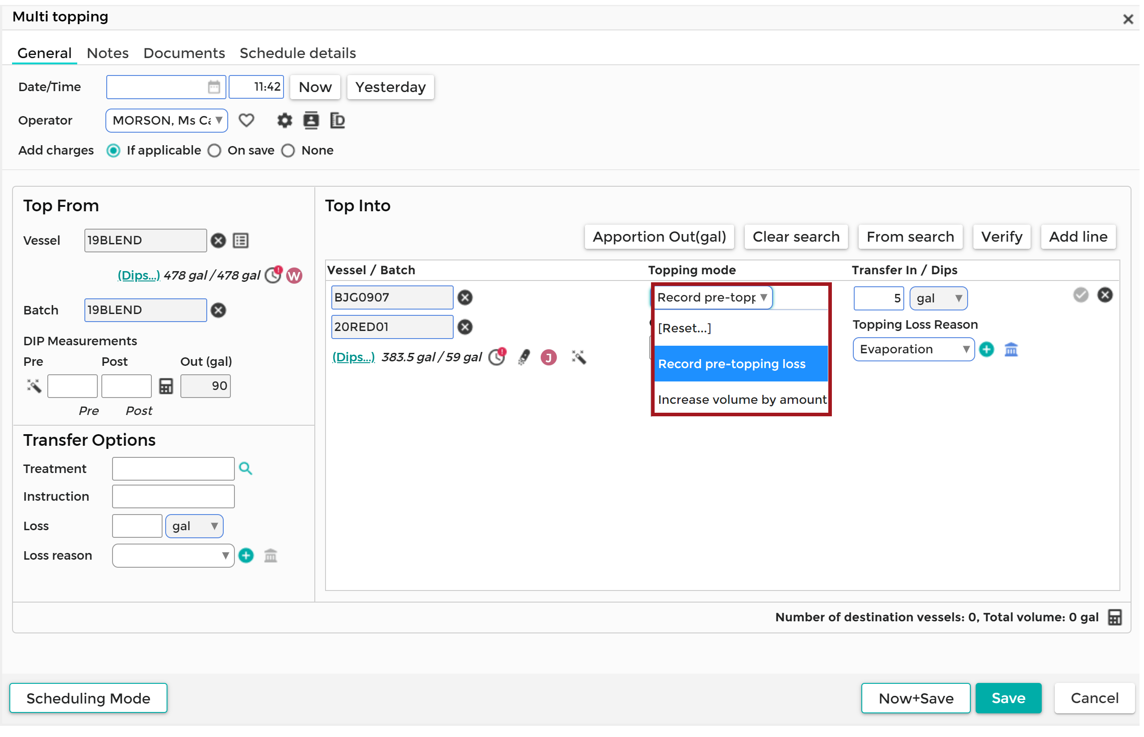
Task: Switch to the Notes tab
Action: 108,53
